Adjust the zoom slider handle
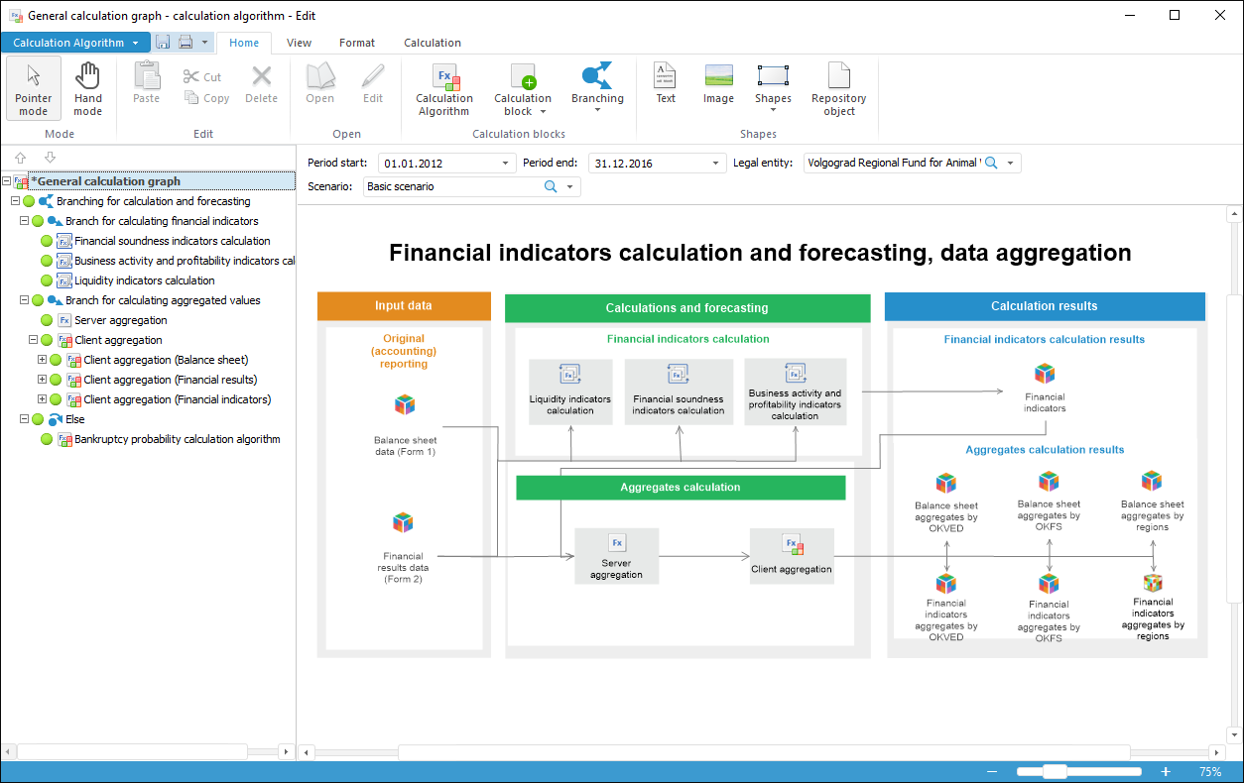Image resolution: width=1244 pixels, height=783 pixels. click(1055, 771)
